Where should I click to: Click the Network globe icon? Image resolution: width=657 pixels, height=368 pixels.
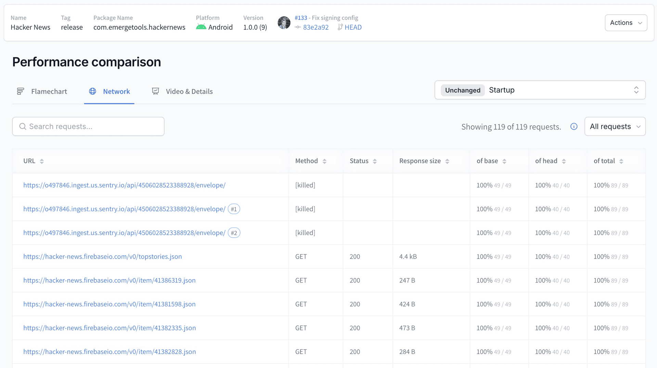click(92, 91)
